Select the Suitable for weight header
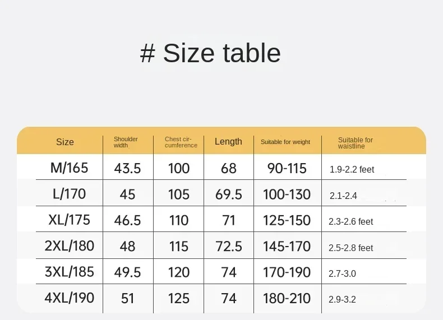Viewport: 443px width, 320px height. pyautogui.click(x=285, y=142)
